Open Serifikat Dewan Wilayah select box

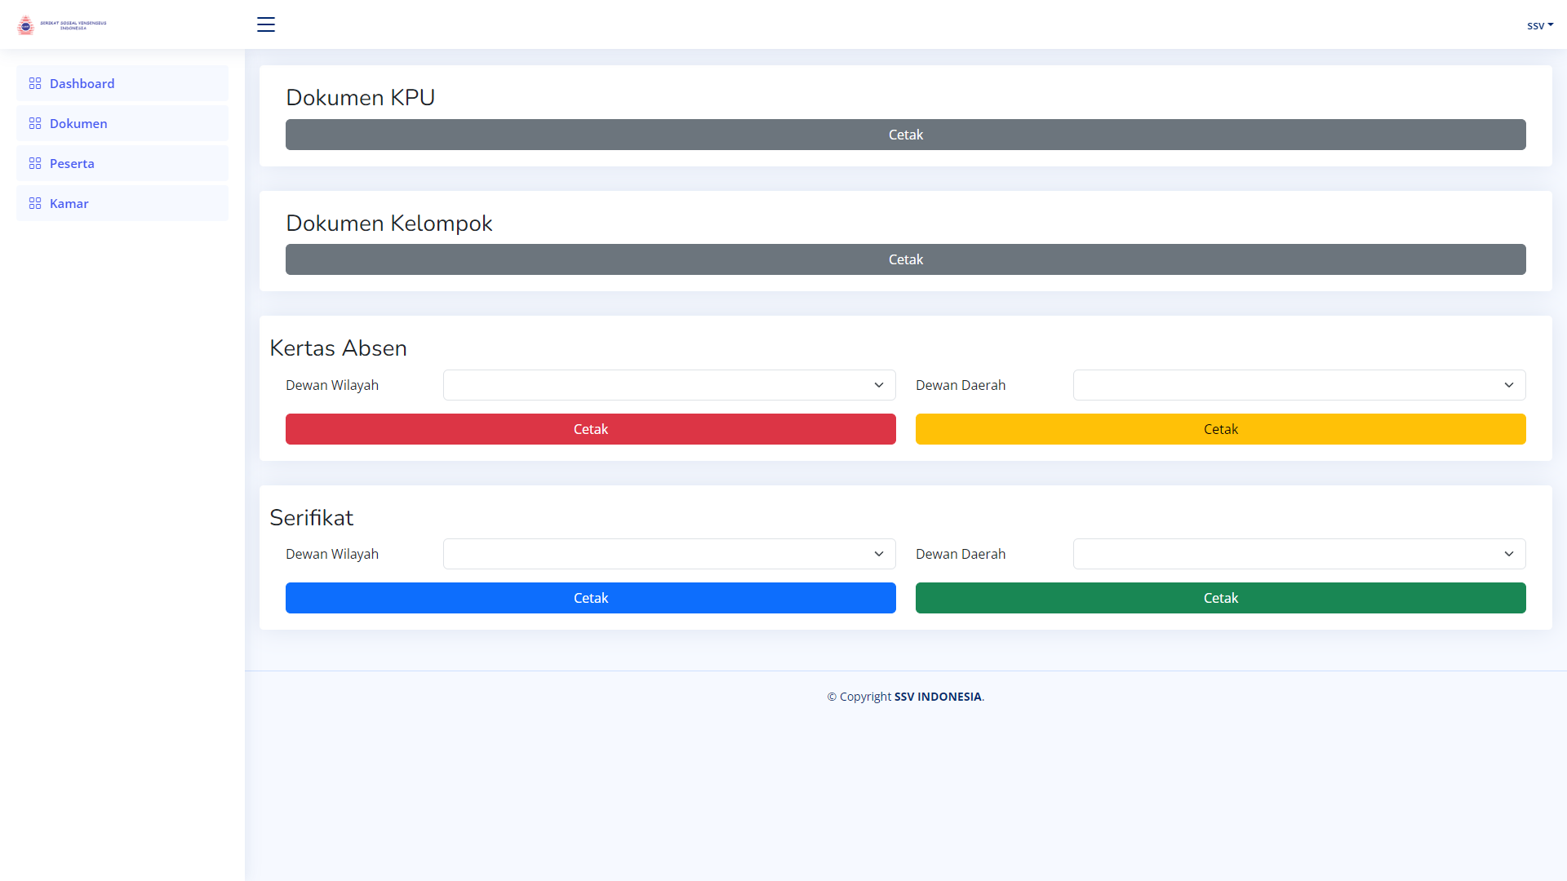668,554
